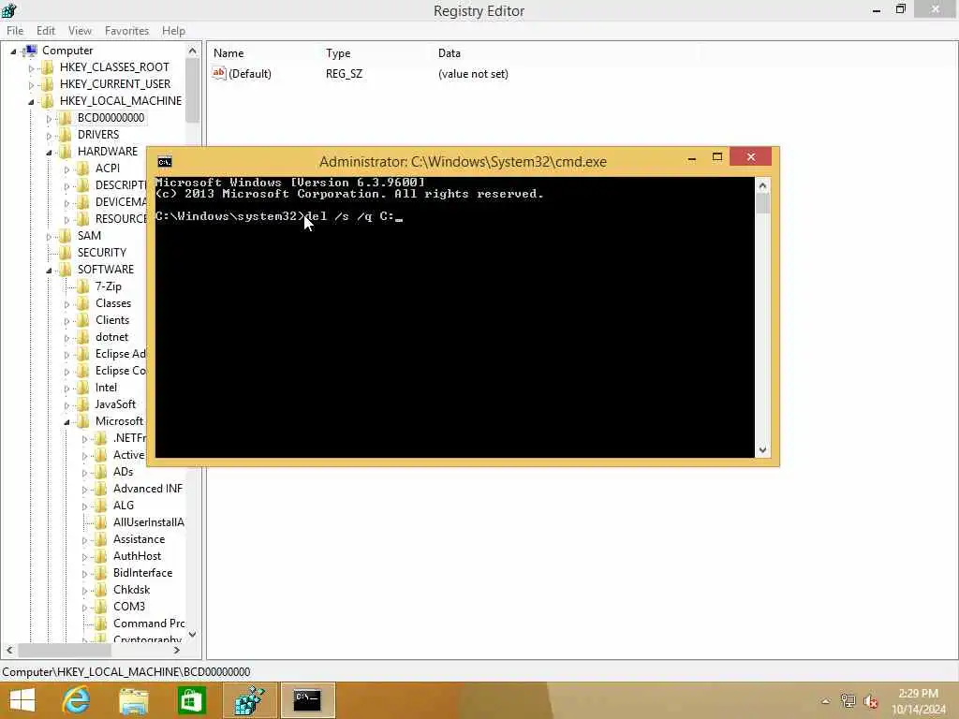Open File Explorer from taskbar
The height and width of the screenshot is (719, 959).
pos(133,701)
